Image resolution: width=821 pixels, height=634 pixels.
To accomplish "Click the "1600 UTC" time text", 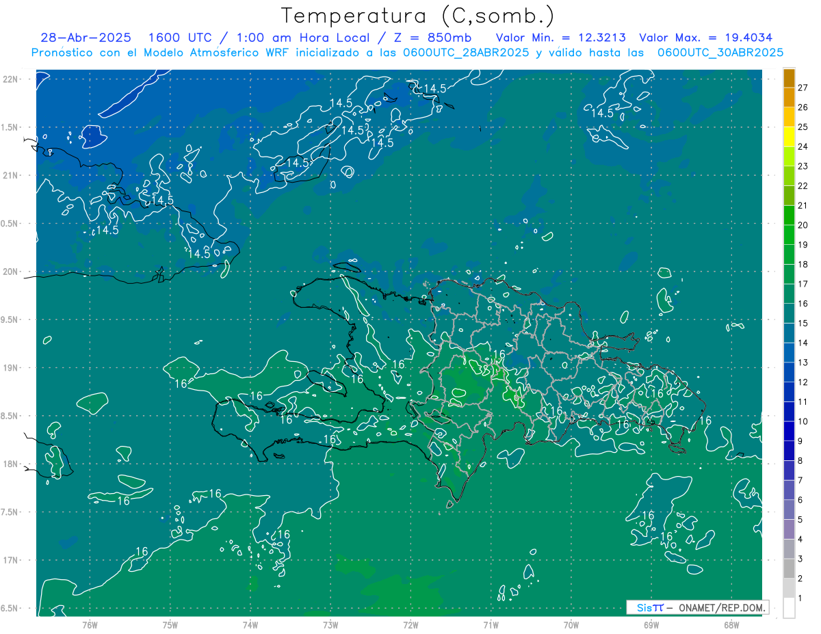I will pyautogui.click(x=181, y=38).
